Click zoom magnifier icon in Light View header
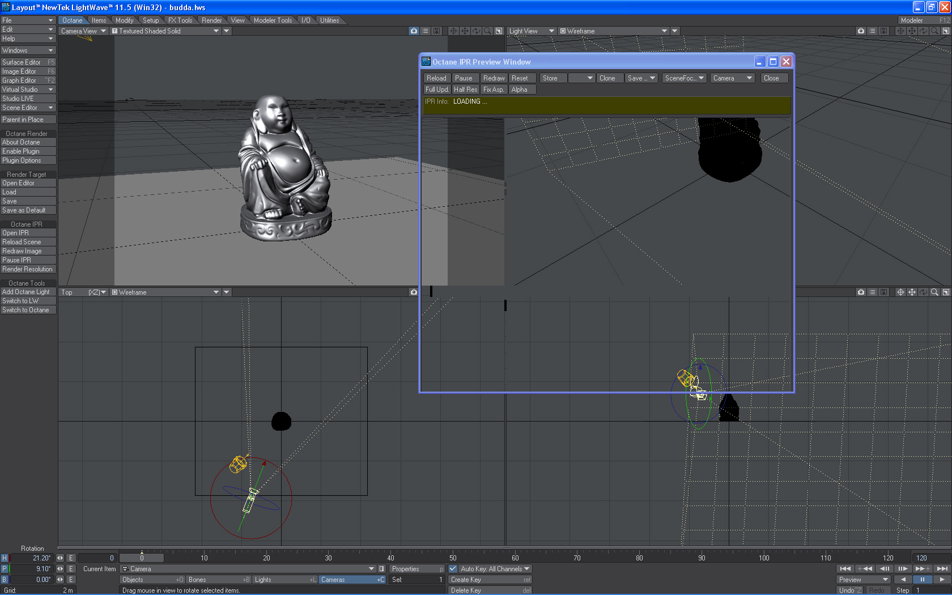952x595 pixels. click(934, 31)
